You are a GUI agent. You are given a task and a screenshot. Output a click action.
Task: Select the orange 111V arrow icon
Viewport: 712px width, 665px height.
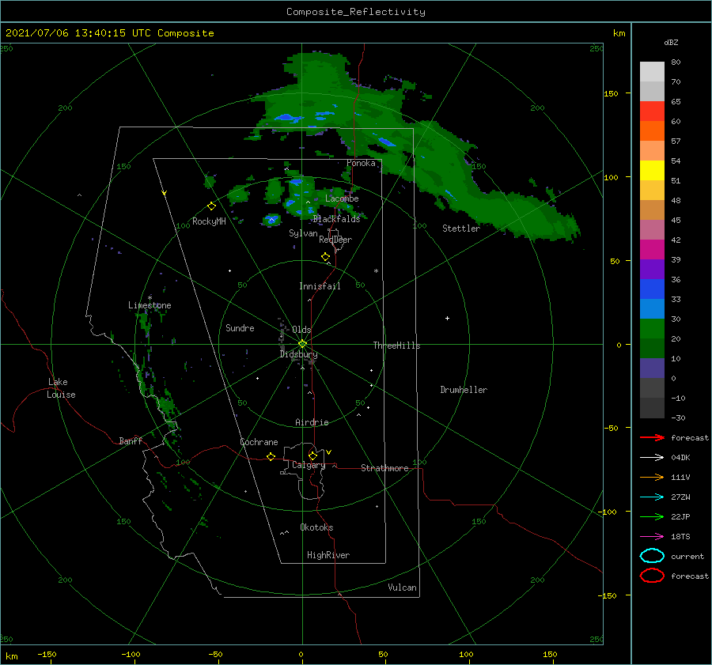652,477
